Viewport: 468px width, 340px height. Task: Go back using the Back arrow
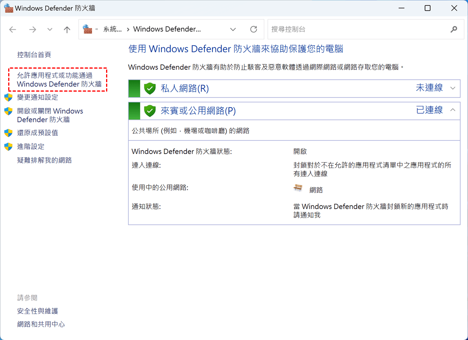point(13,30)
